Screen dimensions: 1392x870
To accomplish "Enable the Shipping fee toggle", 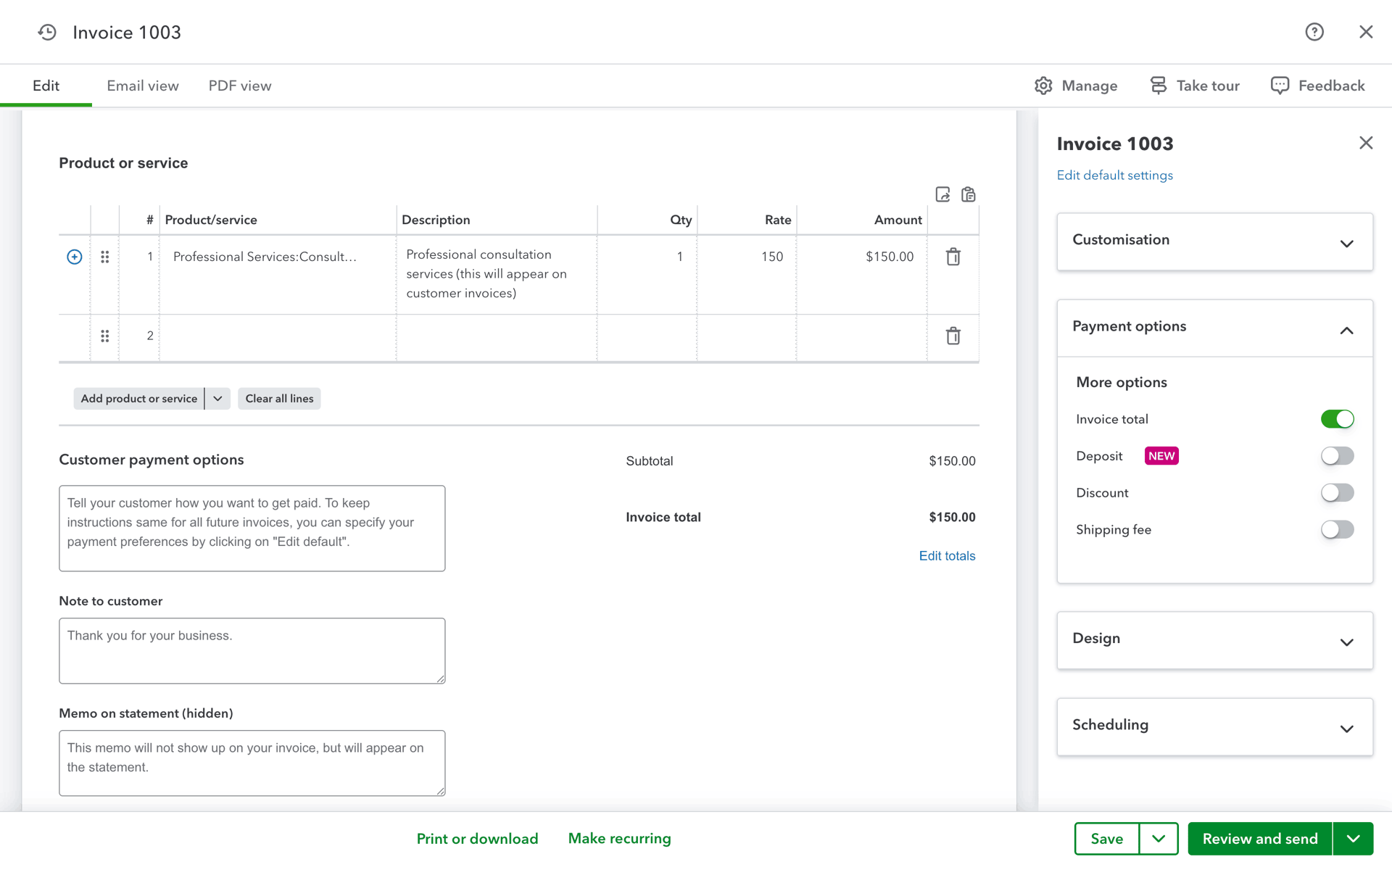I will 1337,530.
